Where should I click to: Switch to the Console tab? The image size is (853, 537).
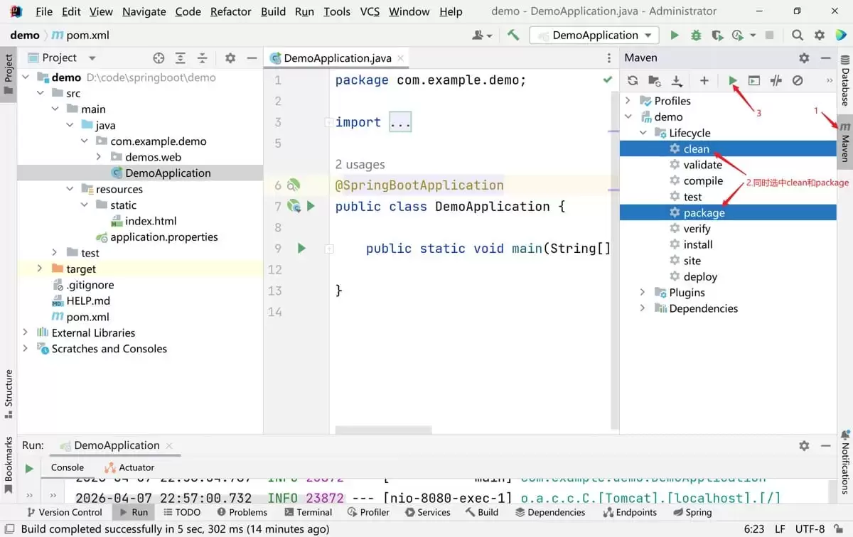click(68, 467)
